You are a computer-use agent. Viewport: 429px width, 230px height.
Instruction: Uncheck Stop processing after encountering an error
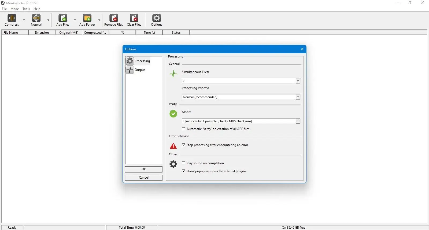click(x=183, y=145)
